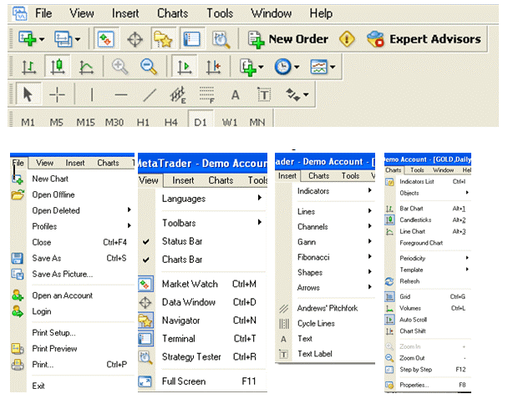The image size is (508, 414).
Task: Select the Trendline drawing tool
Action: [x=150, y=95]
